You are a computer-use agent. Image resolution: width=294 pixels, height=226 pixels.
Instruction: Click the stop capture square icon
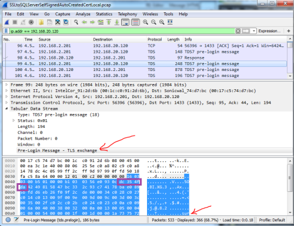[15, 22]
